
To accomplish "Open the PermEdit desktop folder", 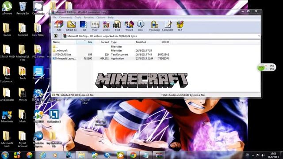I will [23, 30].
